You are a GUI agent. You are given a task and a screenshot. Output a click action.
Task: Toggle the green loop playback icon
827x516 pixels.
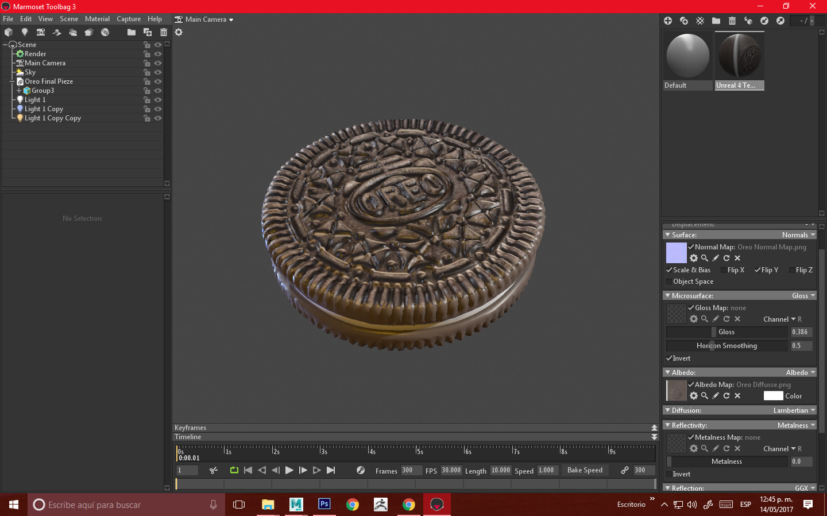click(234, 470)
